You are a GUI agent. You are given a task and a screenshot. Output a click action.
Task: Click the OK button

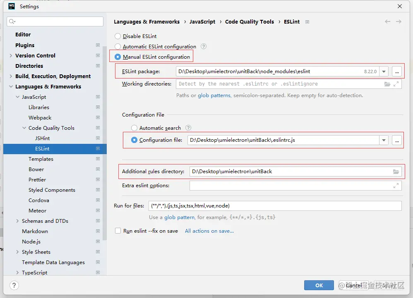319,285
